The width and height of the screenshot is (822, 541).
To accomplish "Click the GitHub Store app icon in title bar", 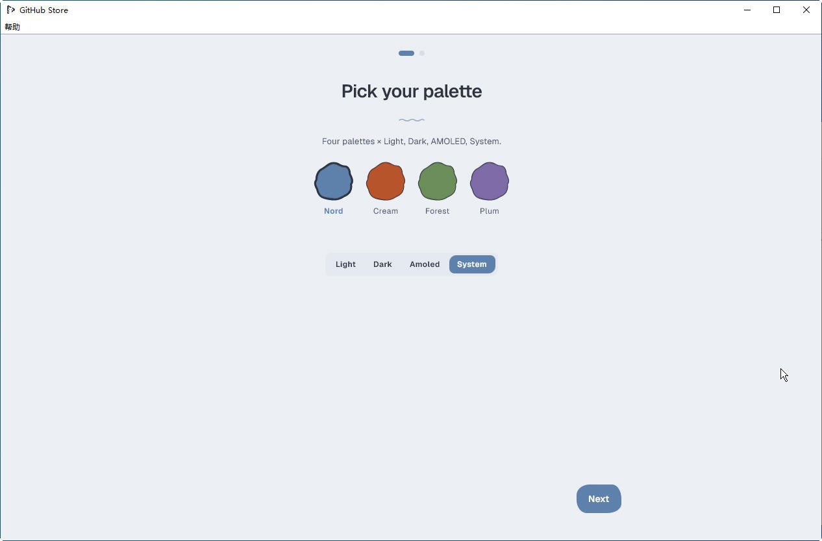I will click(10, 10).
